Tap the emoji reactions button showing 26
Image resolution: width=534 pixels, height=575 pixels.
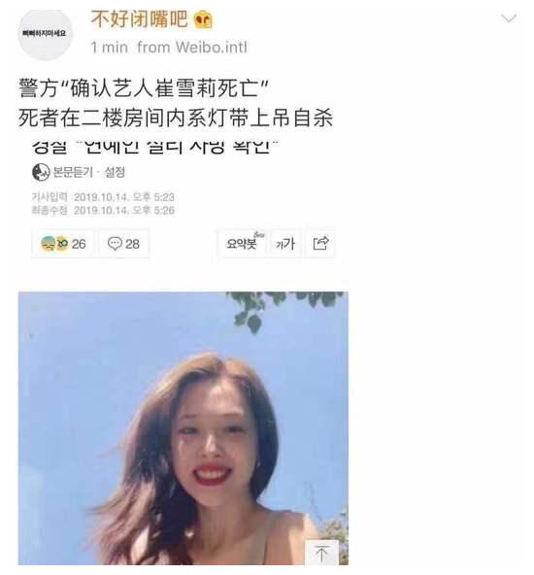point(63,244)
